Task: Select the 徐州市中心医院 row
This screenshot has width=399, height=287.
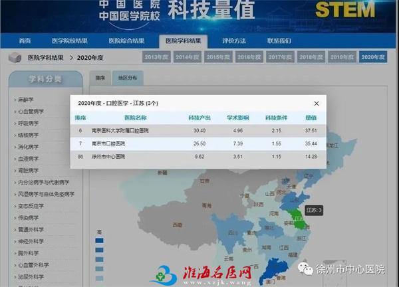Action: [198, 157]
